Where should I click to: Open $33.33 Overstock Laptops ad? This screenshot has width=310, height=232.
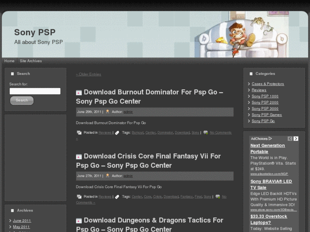[269, 220]
